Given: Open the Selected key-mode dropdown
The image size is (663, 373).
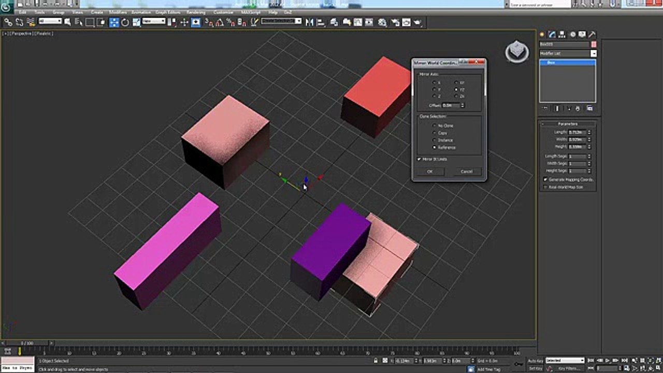Looking at the screenshot, I should tap(565, 361).
